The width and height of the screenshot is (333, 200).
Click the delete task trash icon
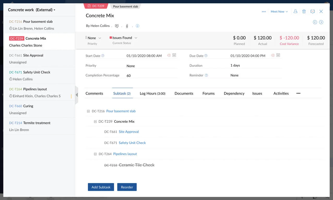pyautogui.click(x=304, y=11)
